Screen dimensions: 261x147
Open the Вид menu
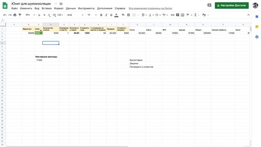(37, 8)
